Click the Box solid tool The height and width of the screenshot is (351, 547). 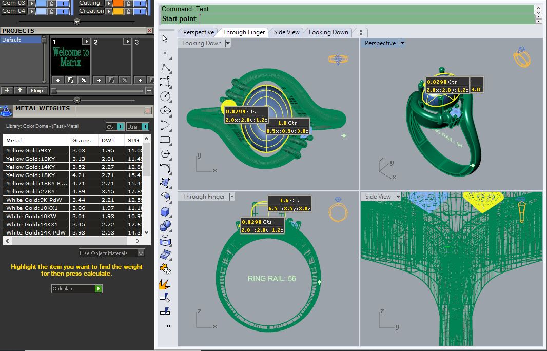tap(165, 212)
